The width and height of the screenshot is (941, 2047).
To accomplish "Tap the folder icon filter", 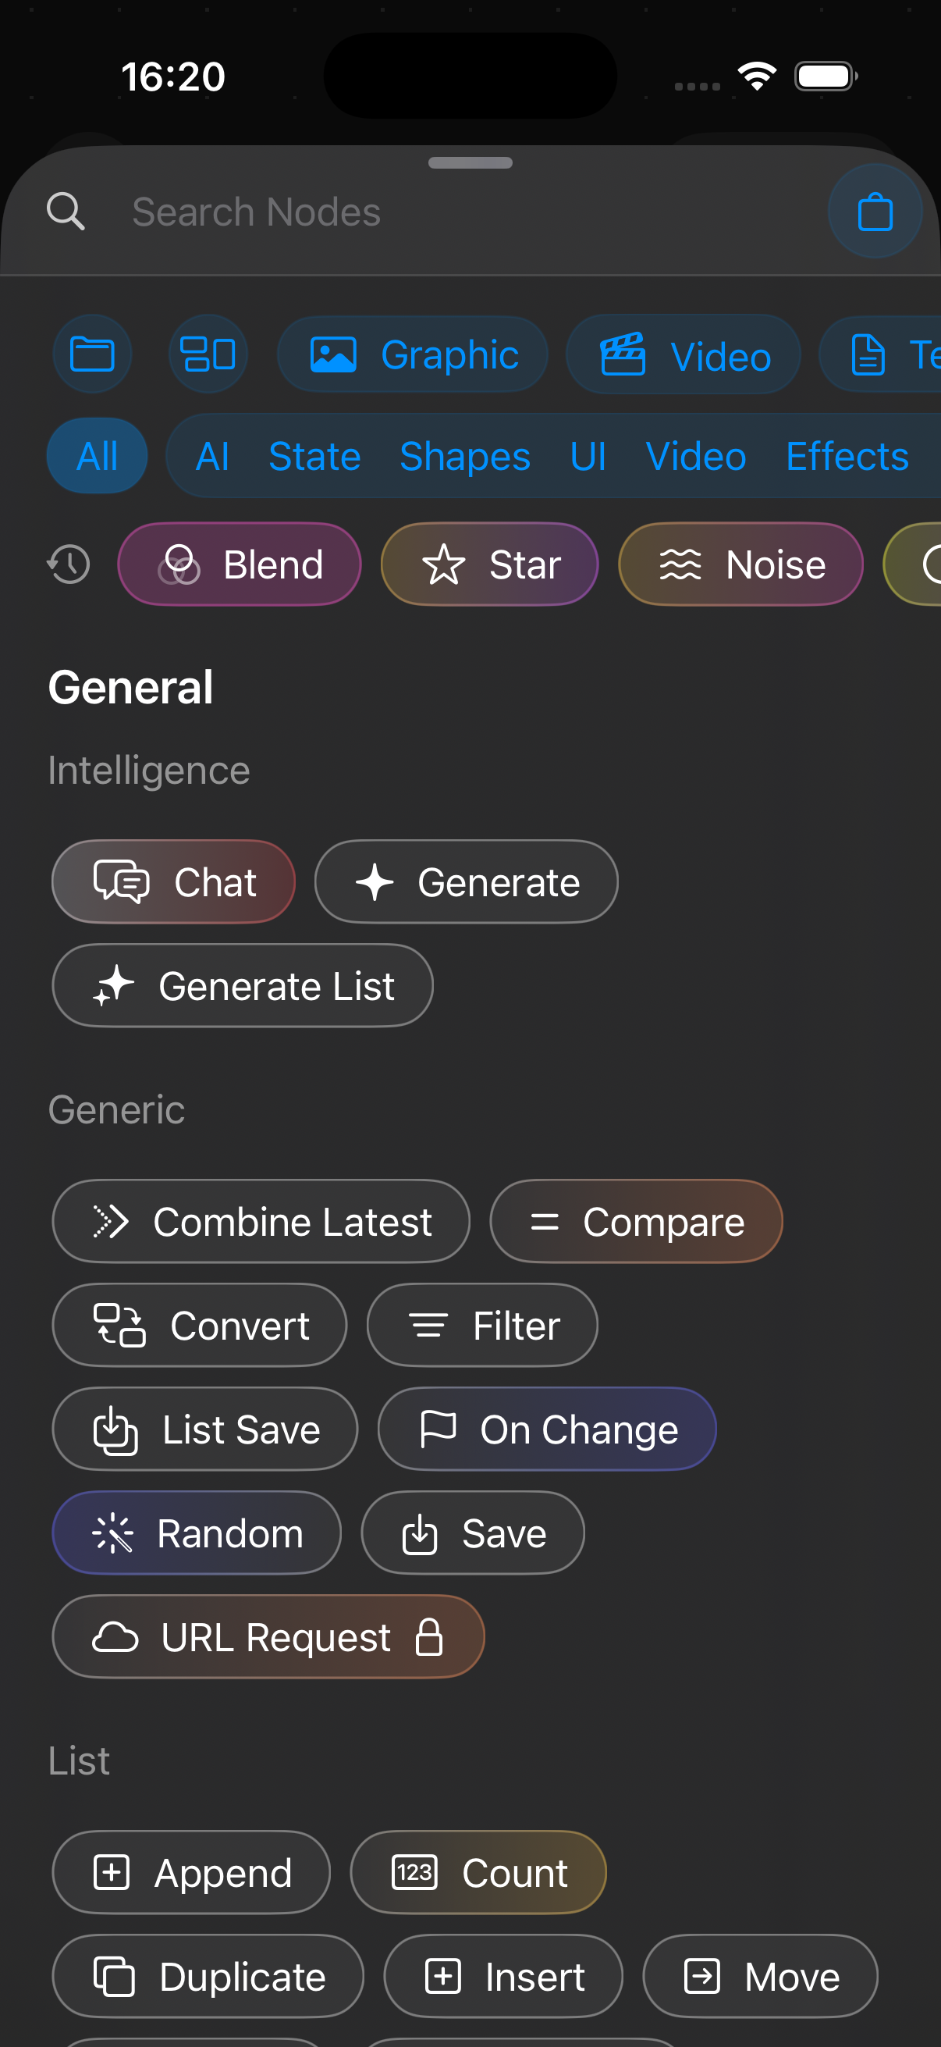I will pos(92,354).
